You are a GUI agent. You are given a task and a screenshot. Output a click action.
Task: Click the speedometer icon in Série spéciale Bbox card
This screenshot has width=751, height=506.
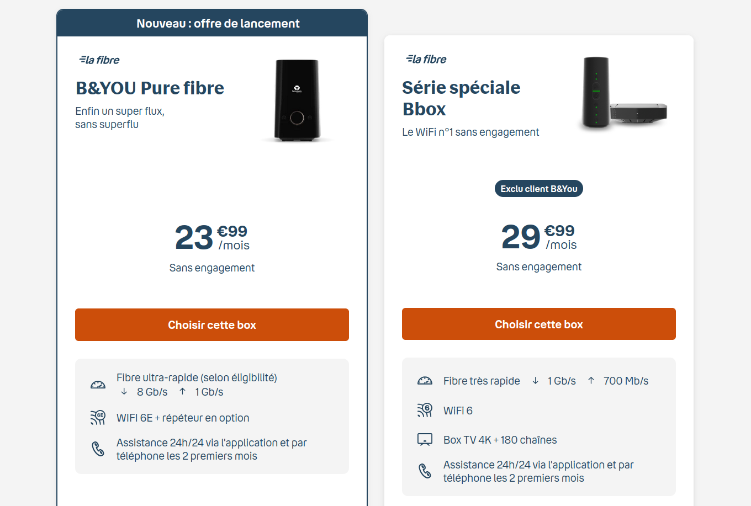pyautogui.click(x=425, y=381)
